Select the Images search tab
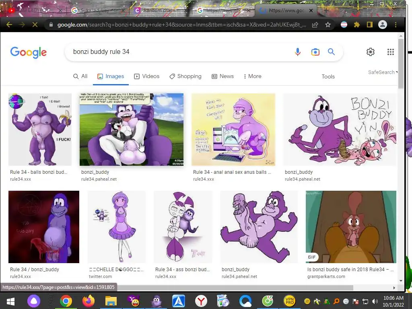This screenshot has width=412, height=309. [x=111, y=76]
